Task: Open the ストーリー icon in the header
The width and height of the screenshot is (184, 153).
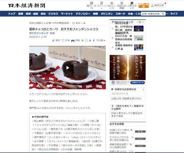Action: pyautogui.click(x=102, y=3)
